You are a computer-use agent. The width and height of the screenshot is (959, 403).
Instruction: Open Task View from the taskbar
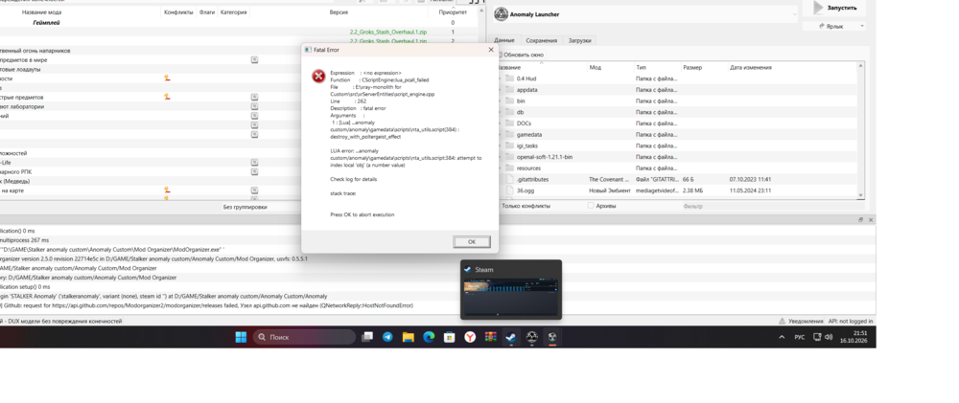(x=367, y=337)
